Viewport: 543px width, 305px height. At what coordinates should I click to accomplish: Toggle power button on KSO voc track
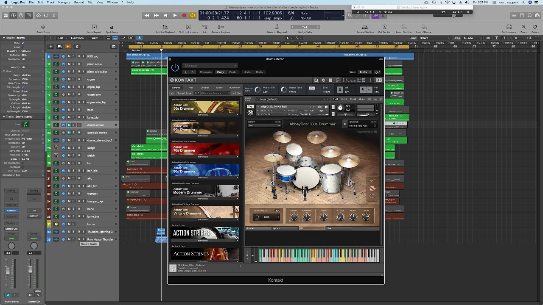click(x=63, y=56)
